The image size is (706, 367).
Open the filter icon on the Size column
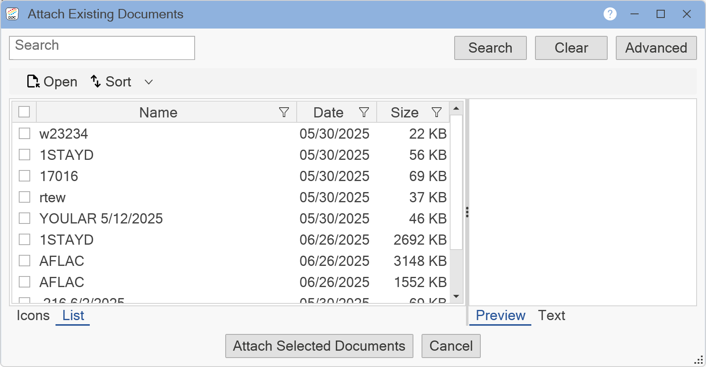point(436,112)
